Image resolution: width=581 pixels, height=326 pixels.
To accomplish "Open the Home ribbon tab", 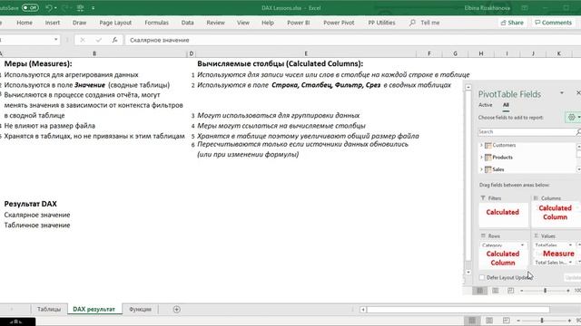I will (x=25, y=23).
